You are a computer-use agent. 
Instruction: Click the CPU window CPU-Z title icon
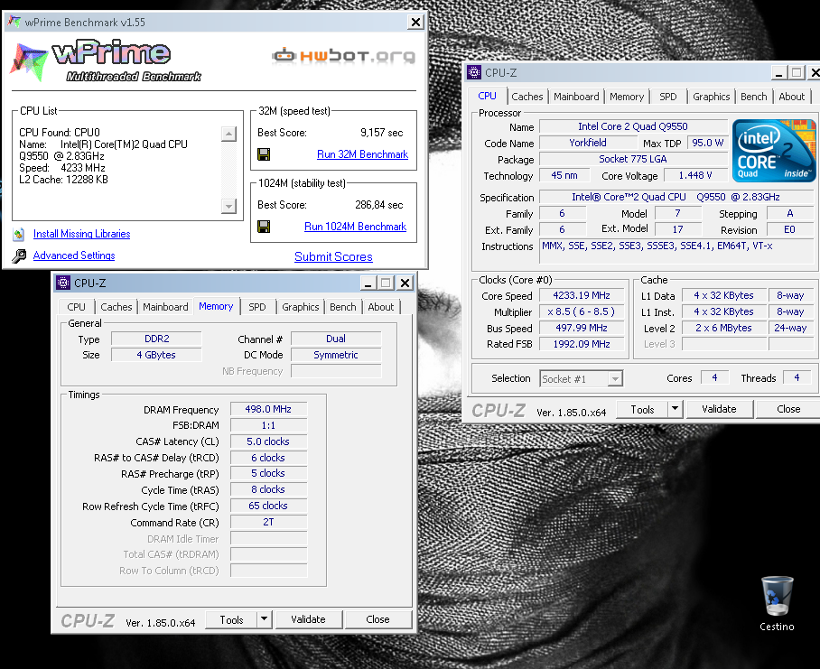[474, 72]
